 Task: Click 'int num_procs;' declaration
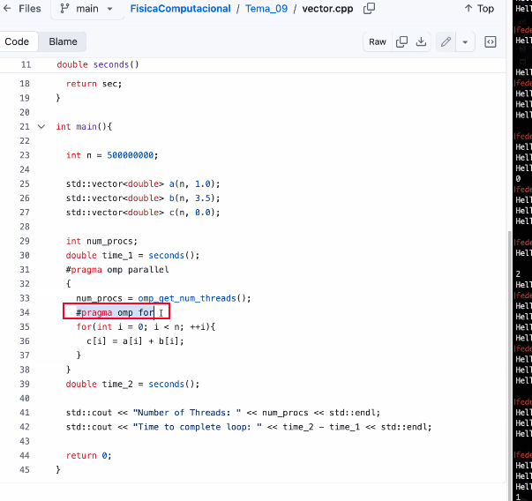pos(101,241)
